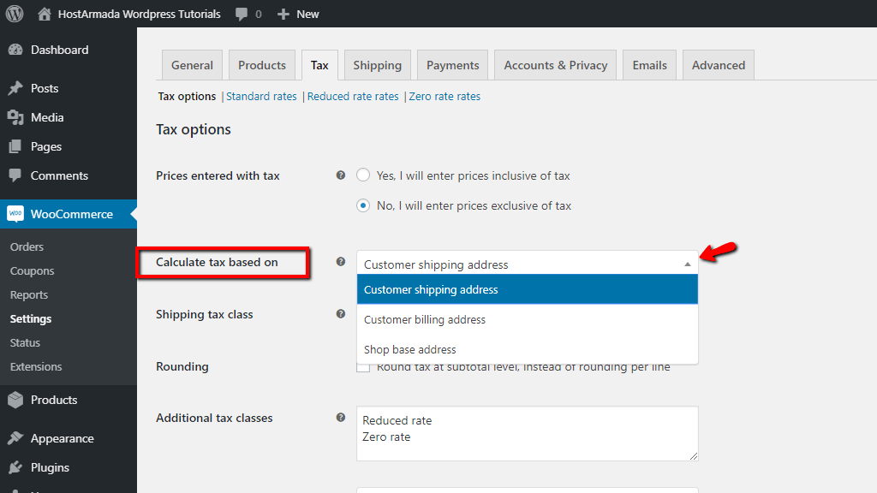Viewport: 877px width, 493px height.
Task: Open the comments bubble icon in admin bar
Action: [x=242, y=14]
